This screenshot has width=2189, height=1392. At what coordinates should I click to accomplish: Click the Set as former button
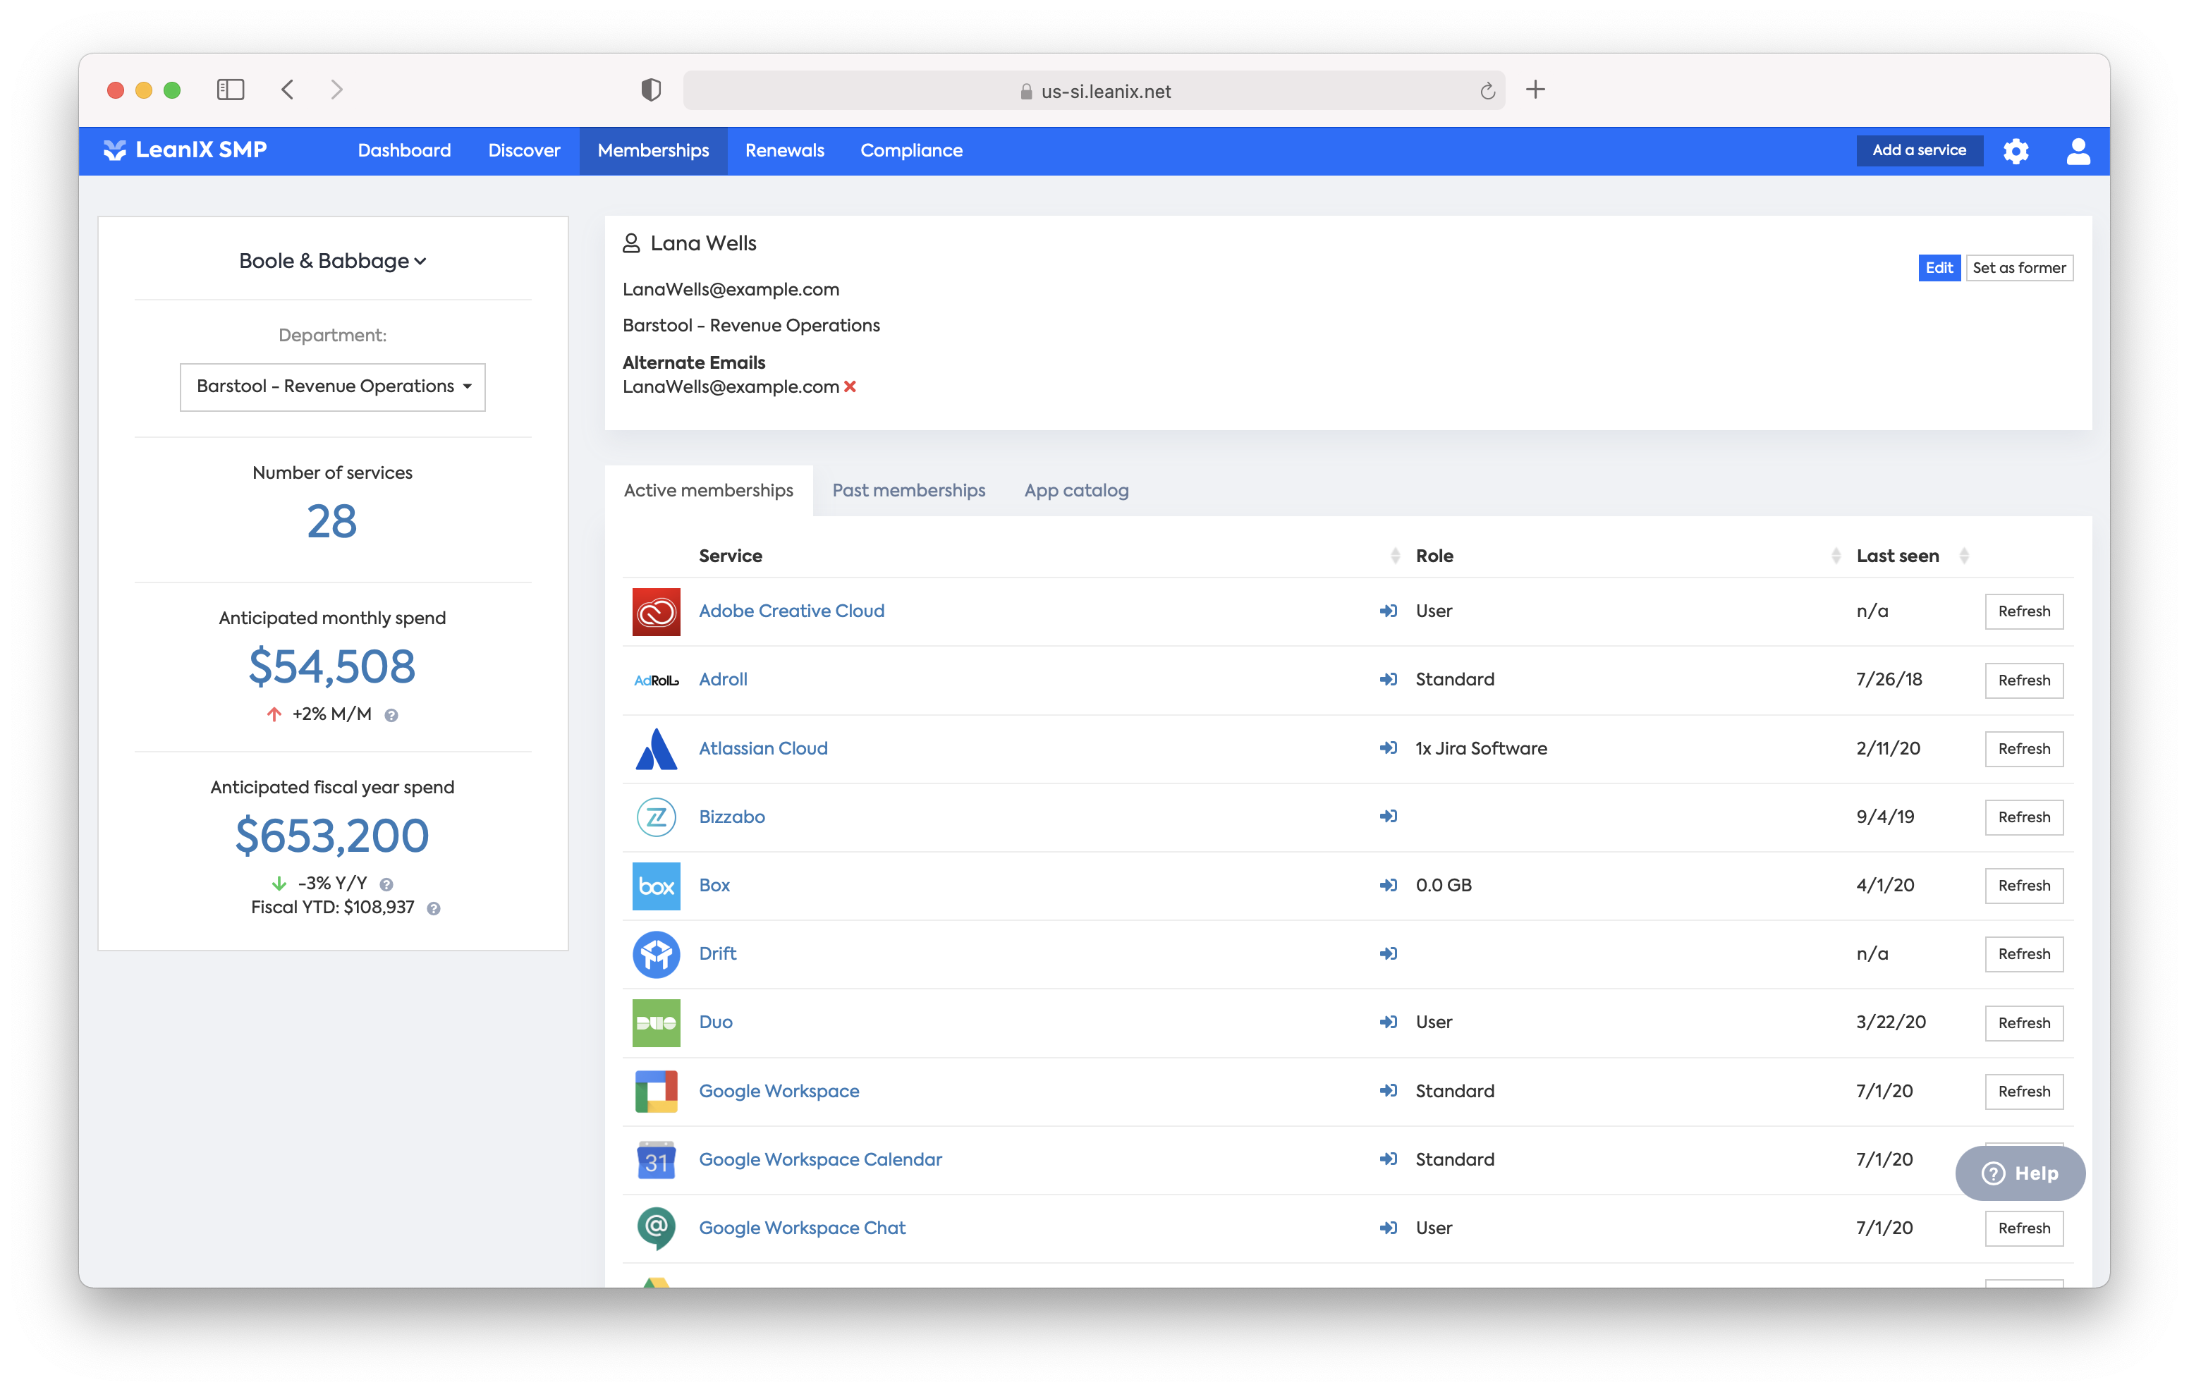pos(2019,268)
